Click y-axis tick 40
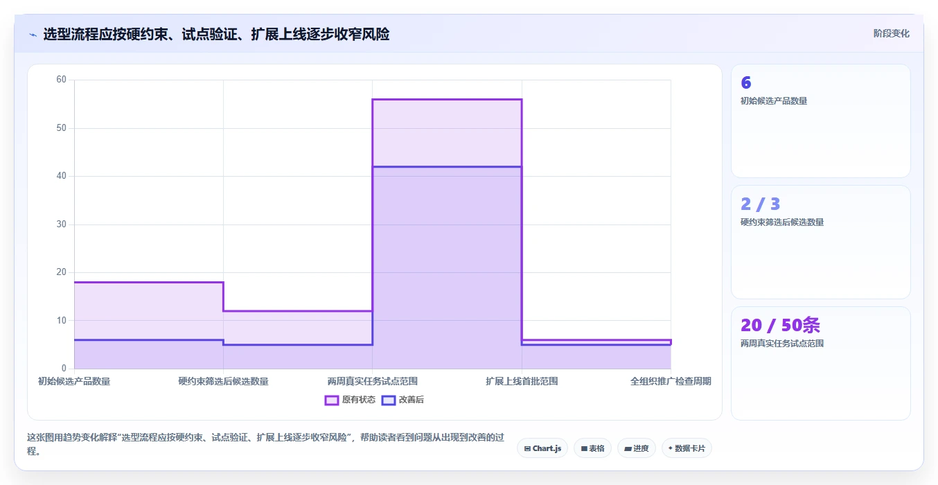This screenshot has height=485, width=938. click(61, 176)
